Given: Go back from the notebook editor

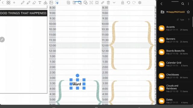Looking at the screenshot, I should click(3, 3).
